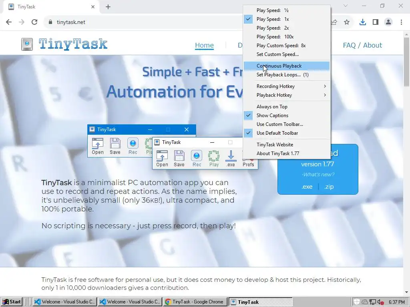The image size is (410, 307).
Task: Select Play Speed ½ option
Action: (x=287, y=10)
